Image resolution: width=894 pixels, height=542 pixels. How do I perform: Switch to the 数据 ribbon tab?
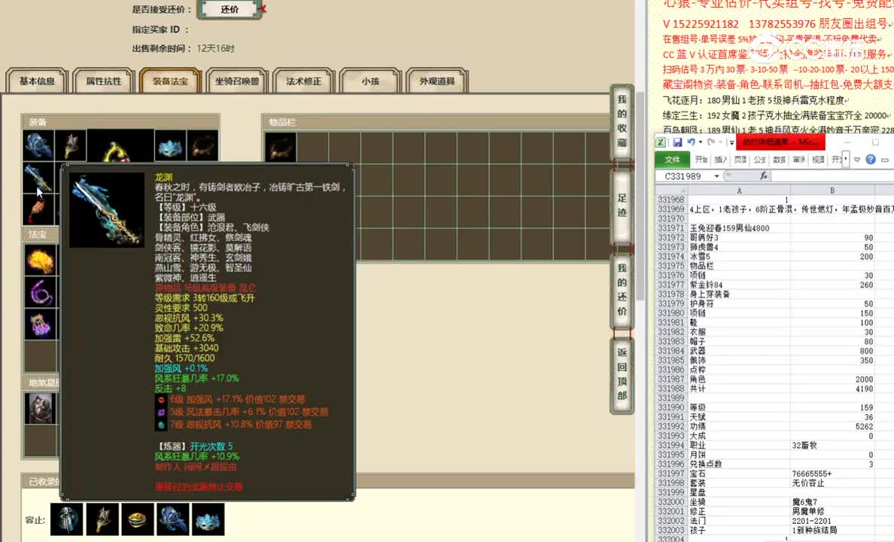point(778,160)
